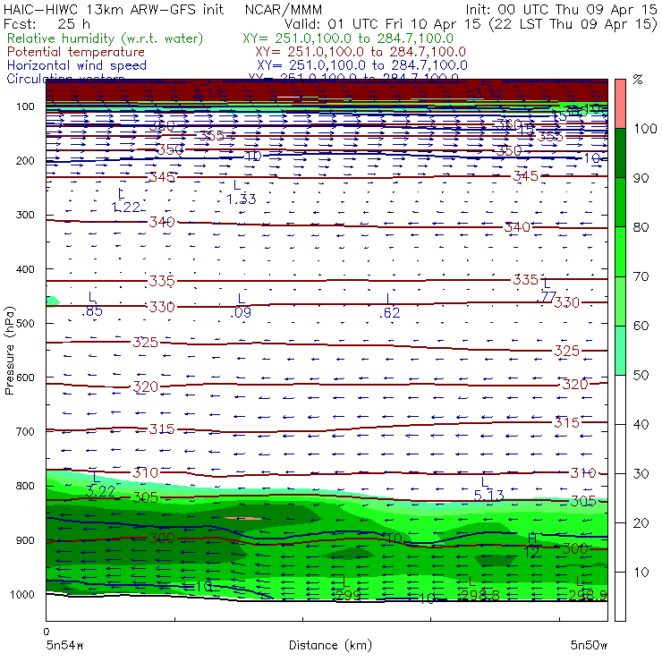
Task: Click the 'Valid: 01 UTC Fri 10 Apr 15' text
Action: point(382,23)
